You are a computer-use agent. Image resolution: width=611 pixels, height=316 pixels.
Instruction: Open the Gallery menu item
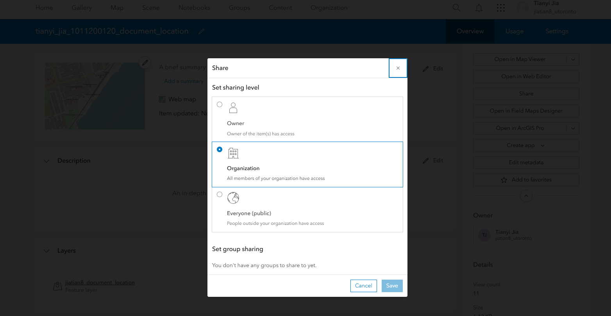82,8
